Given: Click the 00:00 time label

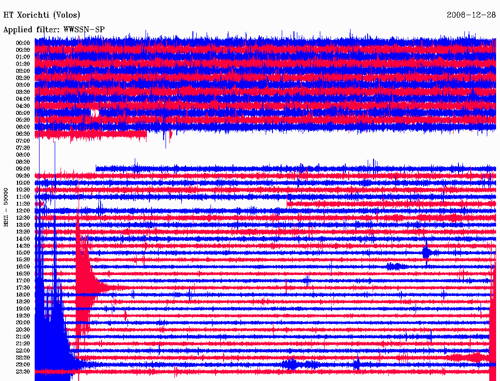Looking at the screenshot, I should (22, 43).
